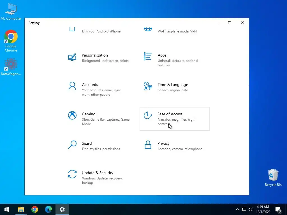
Task: Open the Apps list icon
Action: point(148,56)
